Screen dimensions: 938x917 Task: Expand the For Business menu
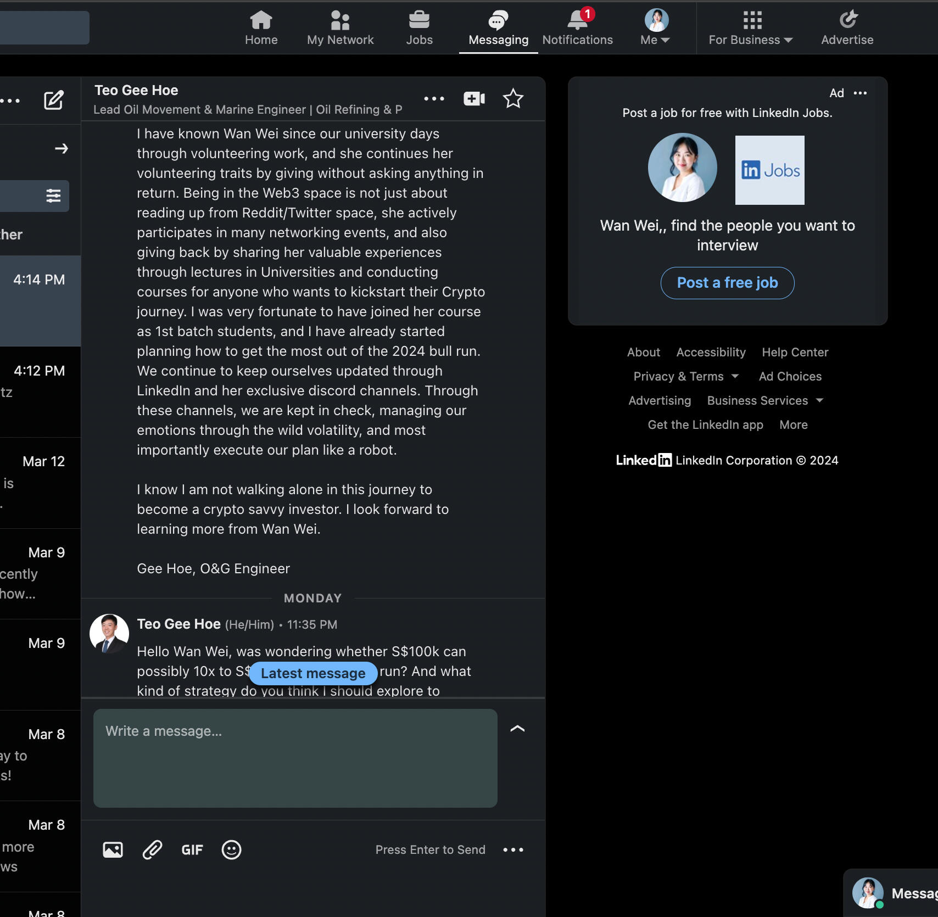tap(751, 28)
